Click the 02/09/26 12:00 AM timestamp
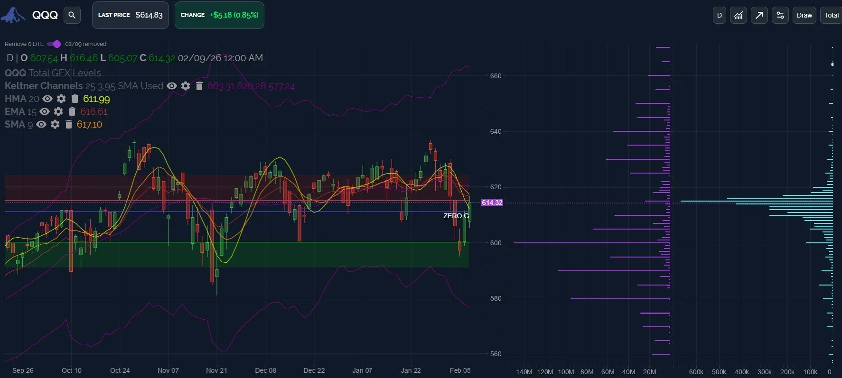The width and height of the screenshot is (842, 378). tap(220, 58)
